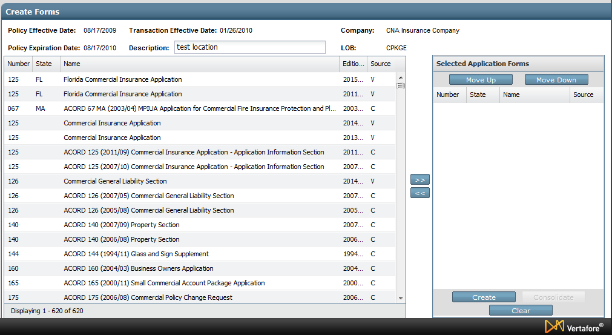The image size is (612, 335).
Task: Click scroll down arrow in forms list
Action: [x=400, y=298]
